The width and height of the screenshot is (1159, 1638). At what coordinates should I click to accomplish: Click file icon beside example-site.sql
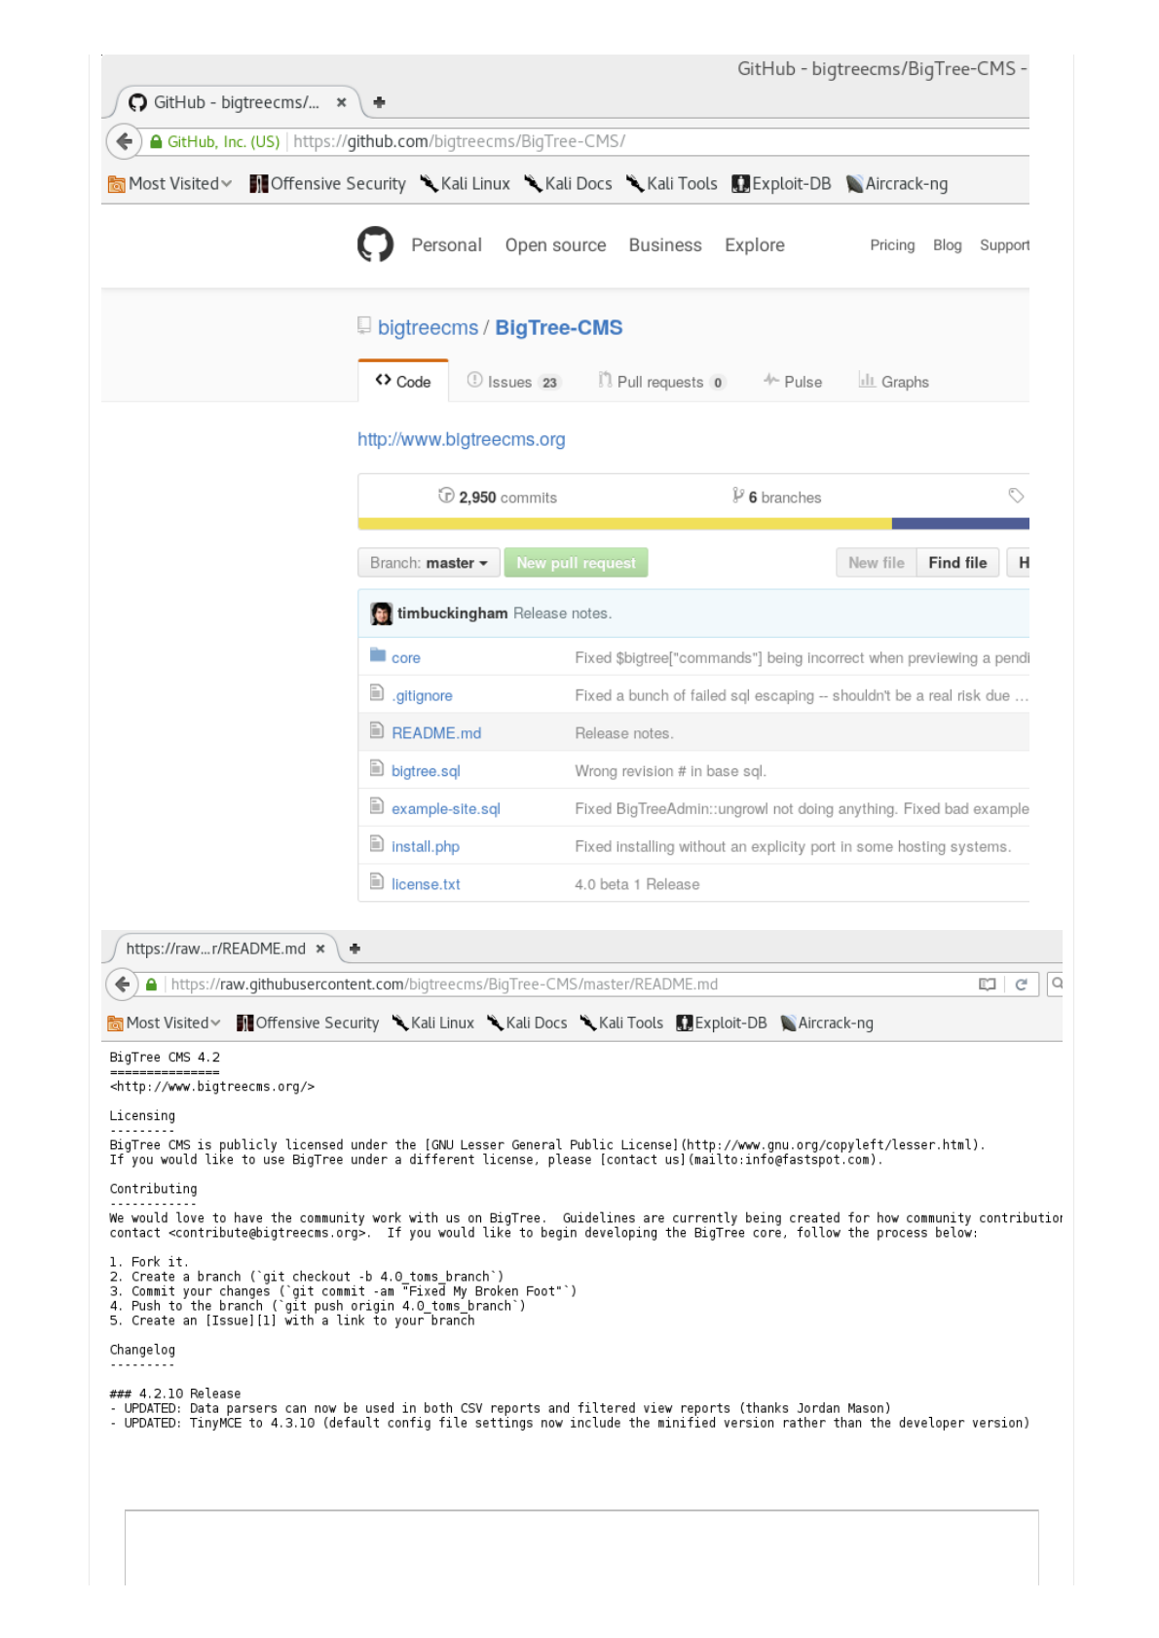point(377,805)
